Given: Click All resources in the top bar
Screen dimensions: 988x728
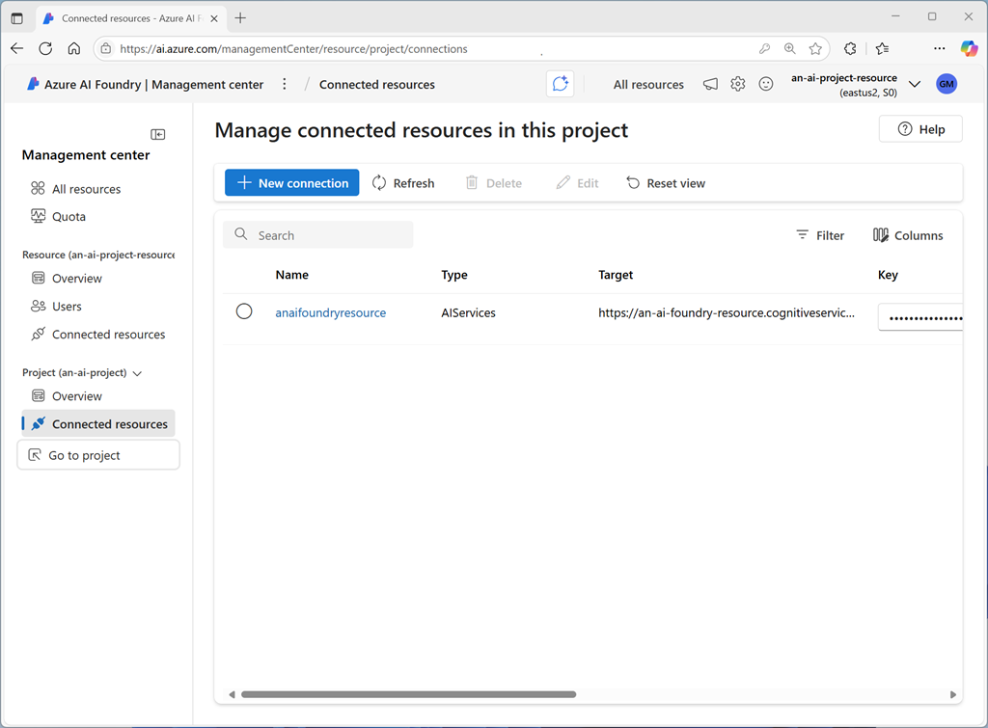Looking at the screenshot, I should (648, 85).
